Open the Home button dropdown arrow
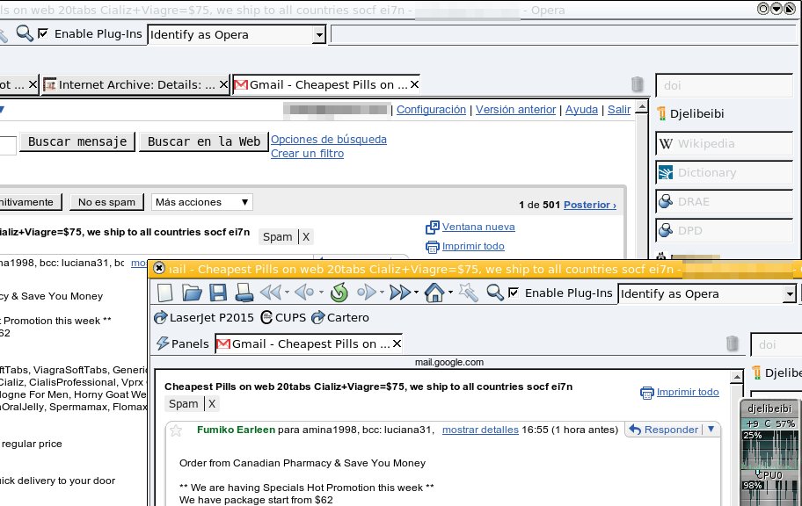 coord(450,293)
